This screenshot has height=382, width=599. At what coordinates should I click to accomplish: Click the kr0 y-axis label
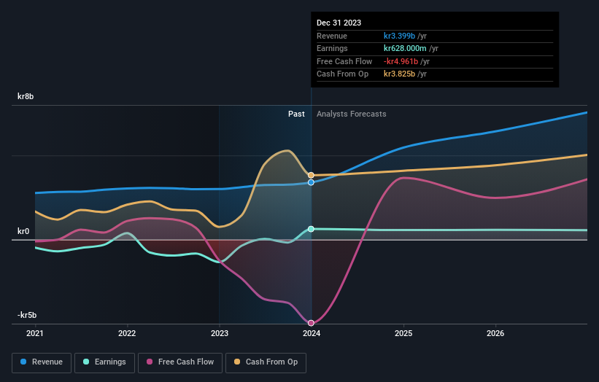click(x=23, y=231)
